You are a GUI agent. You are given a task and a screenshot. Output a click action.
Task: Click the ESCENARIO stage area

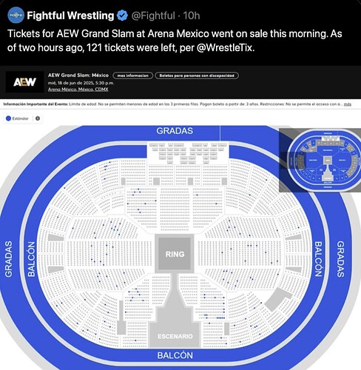tap(175, 336)
